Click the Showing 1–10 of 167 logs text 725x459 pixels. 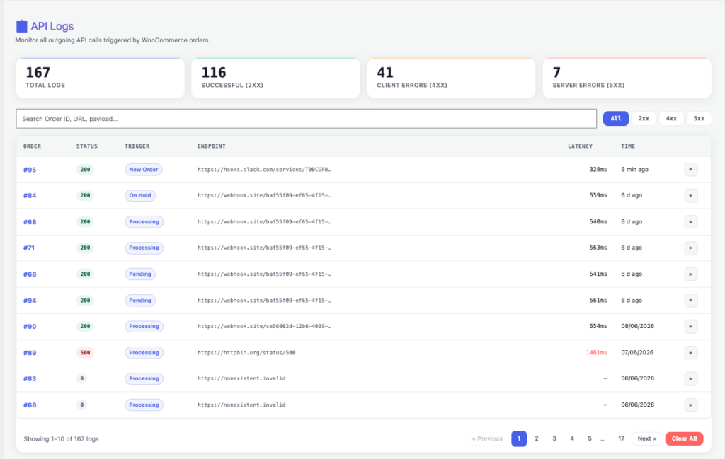pyautogui.click(x=61, y=438)
